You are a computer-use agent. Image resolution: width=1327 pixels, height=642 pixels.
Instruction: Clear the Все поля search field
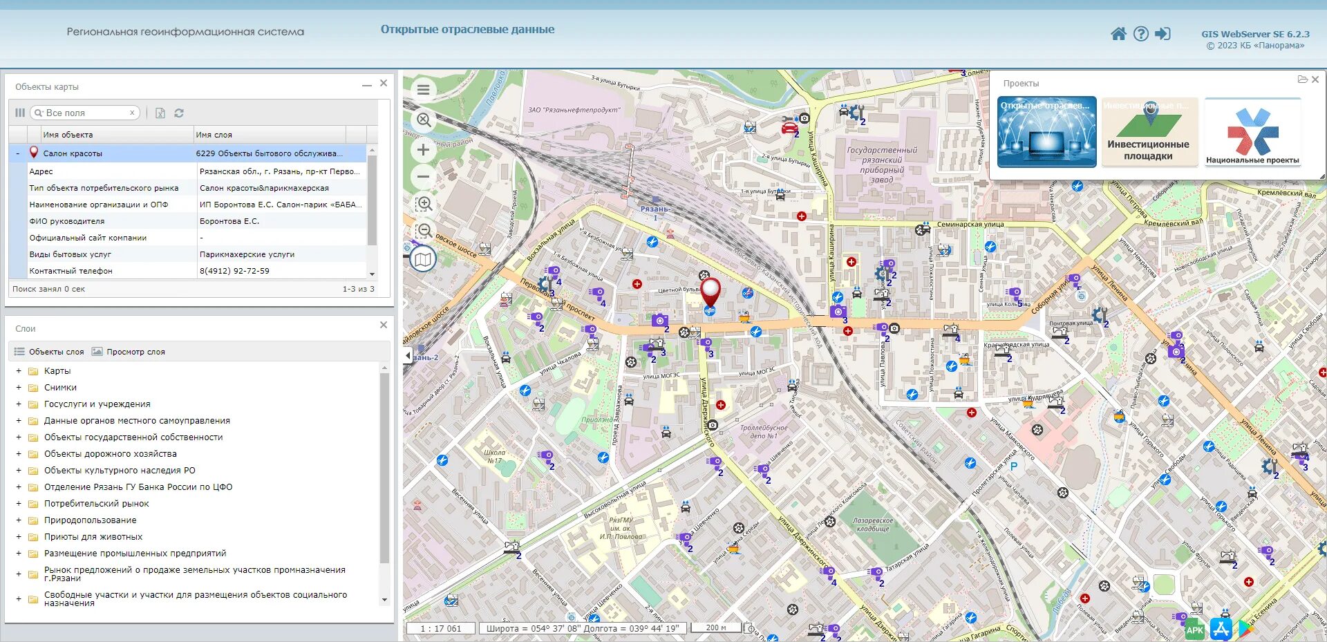(132, 113)
